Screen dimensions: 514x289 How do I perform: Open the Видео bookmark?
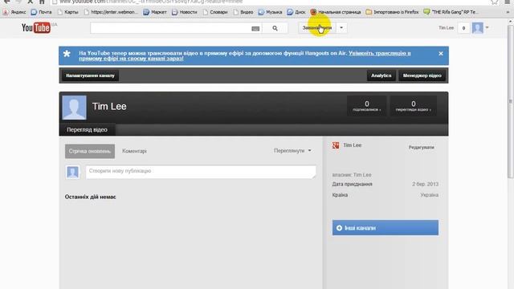coord(243,12)
